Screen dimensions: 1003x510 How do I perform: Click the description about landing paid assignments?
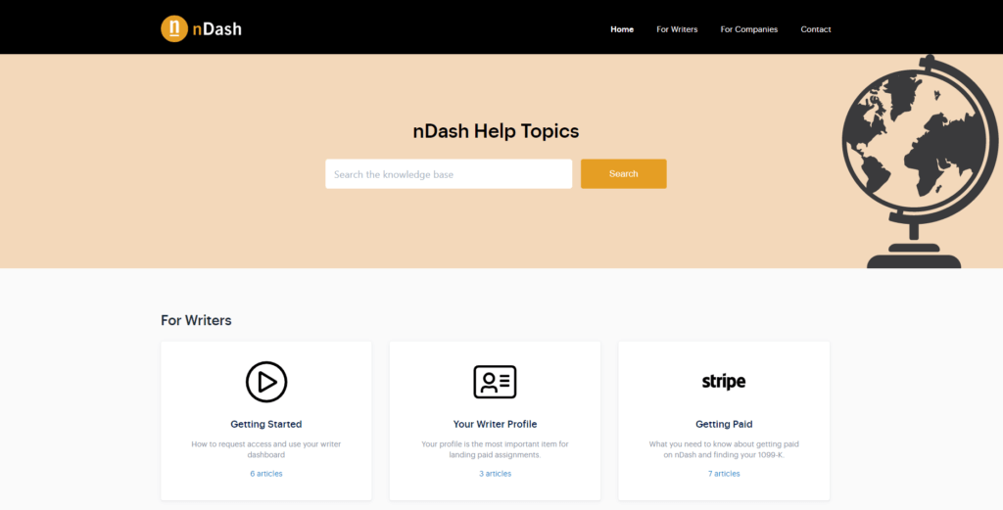click(x=495, y=449)
